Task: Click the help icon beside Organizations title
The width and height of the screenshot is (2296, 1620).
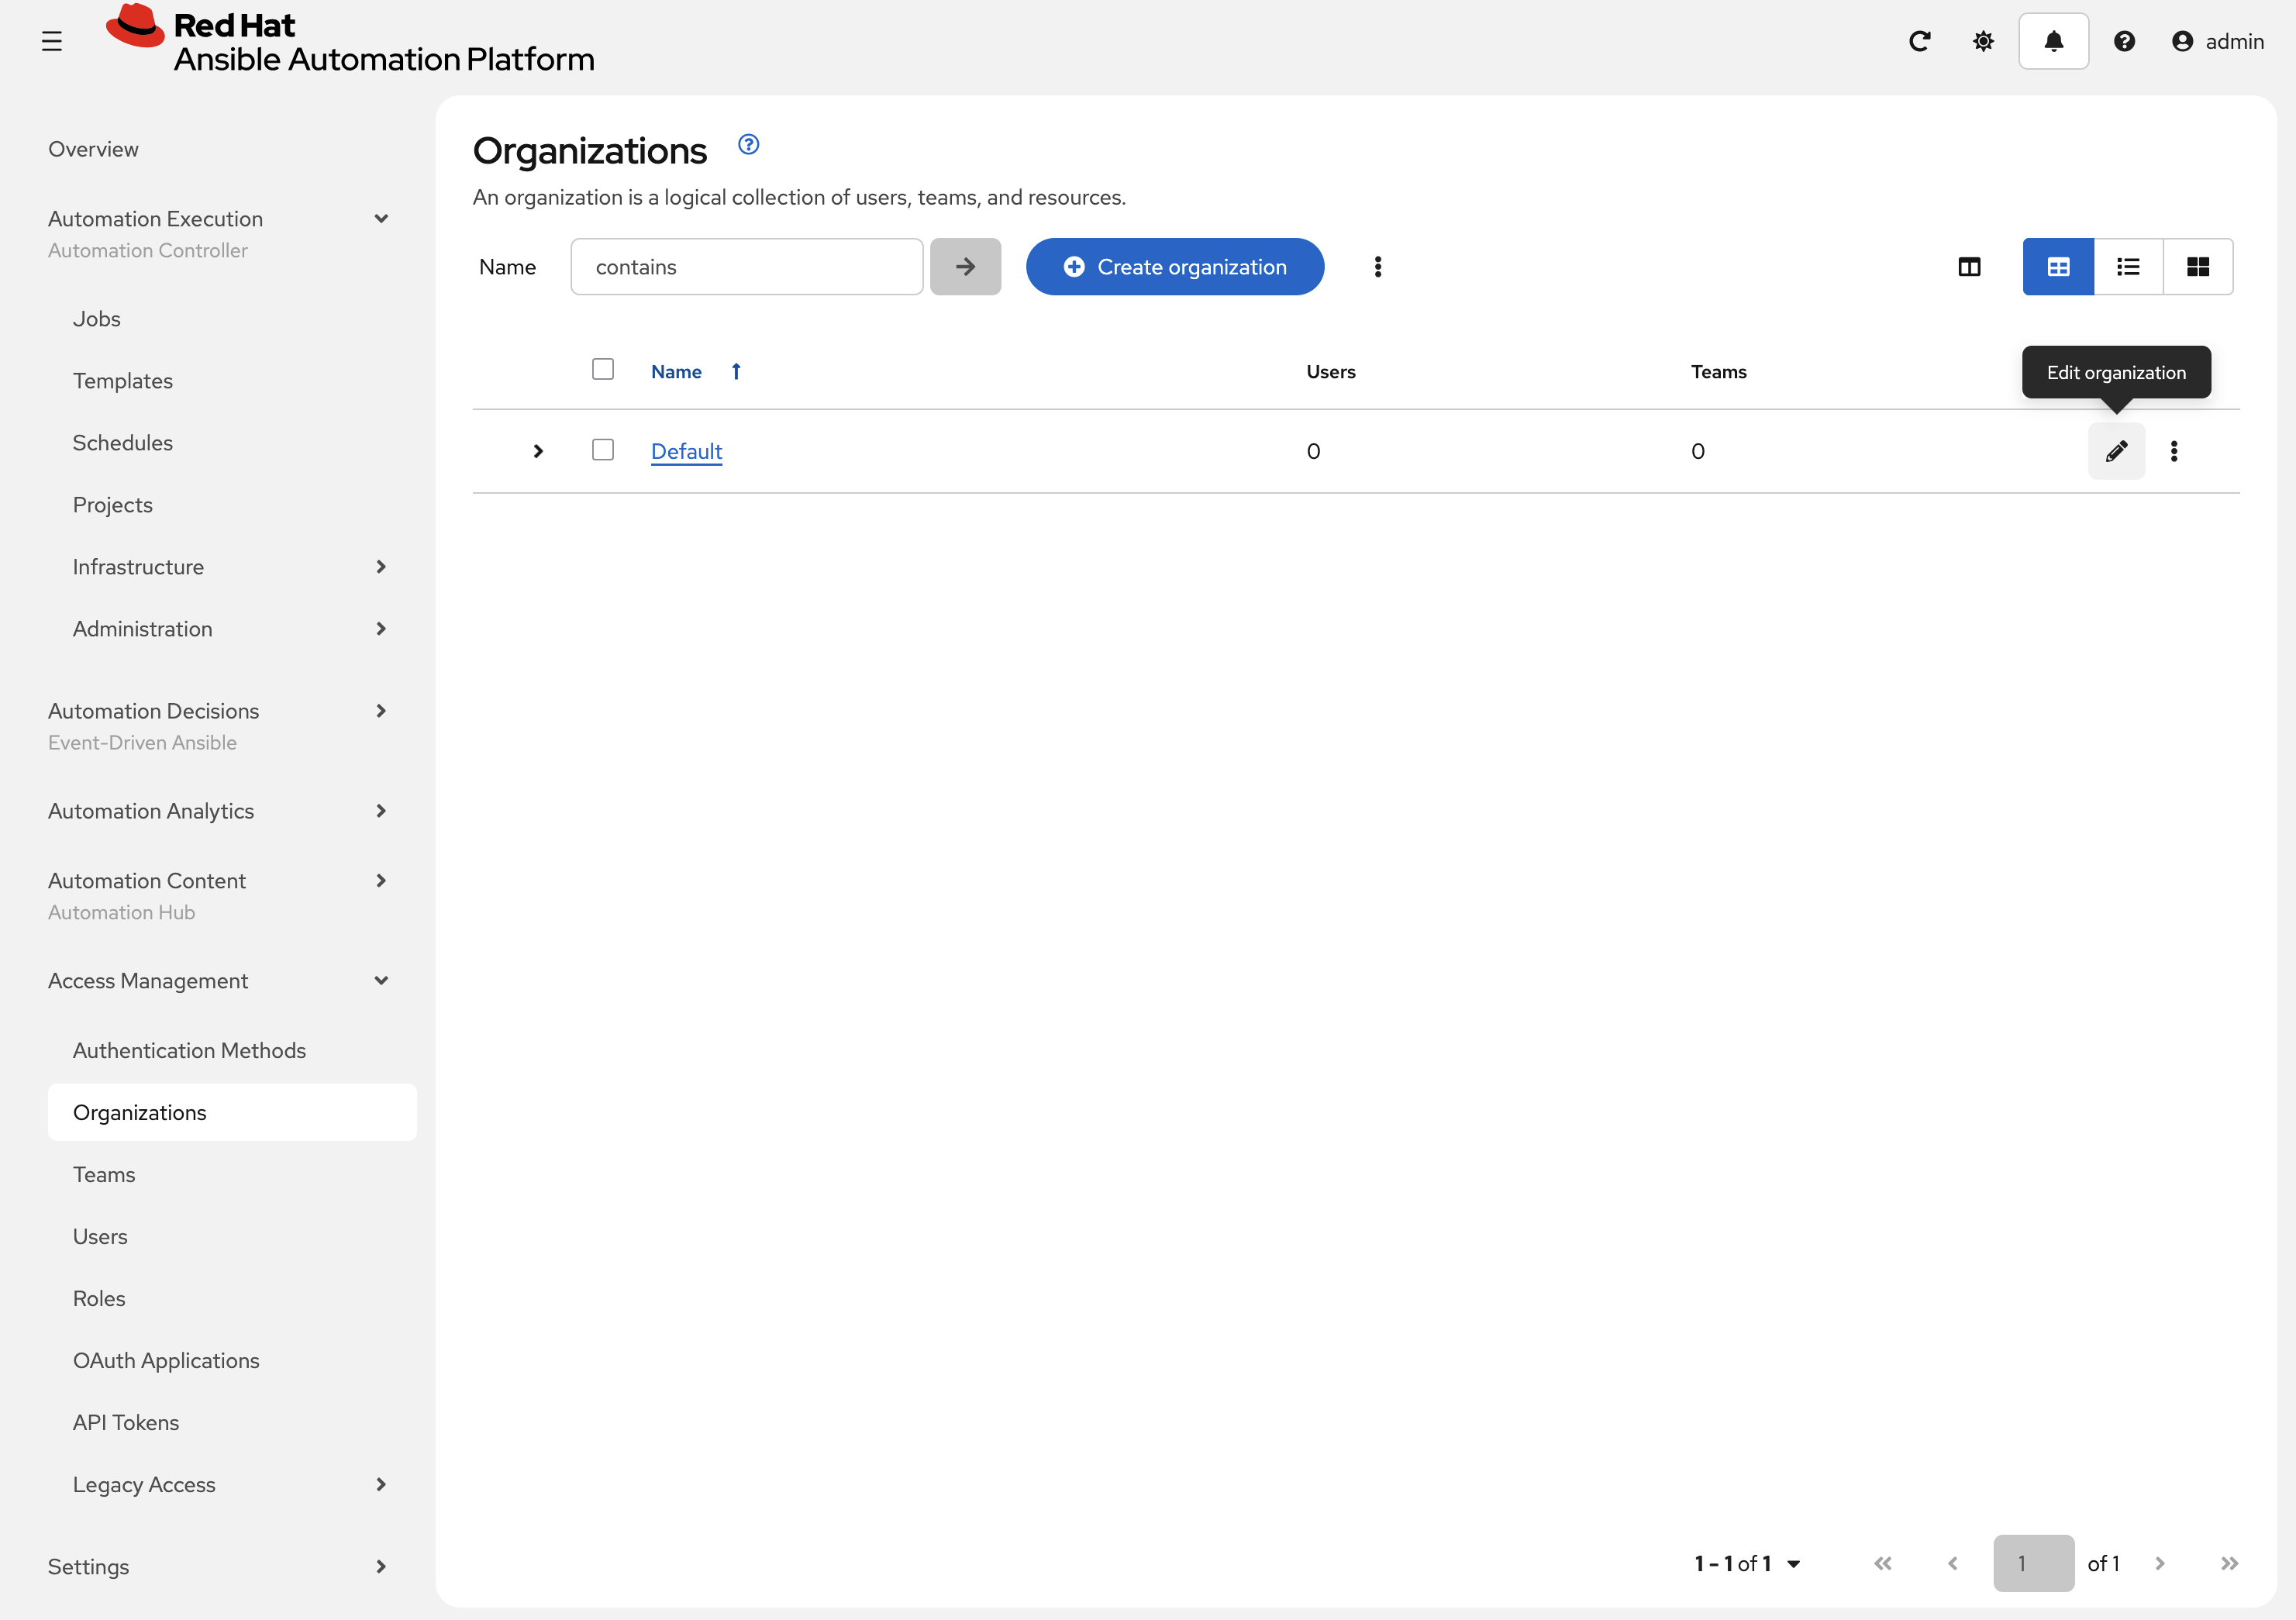Action: 748,144
